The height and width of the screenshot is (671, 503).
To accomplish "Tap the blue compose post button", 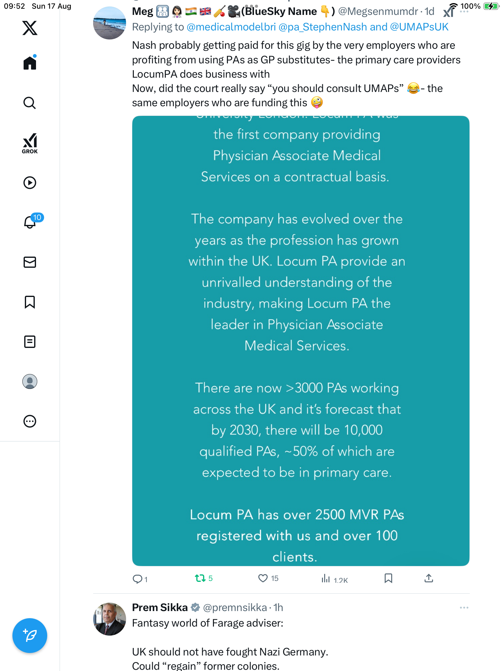I will 30,636.
